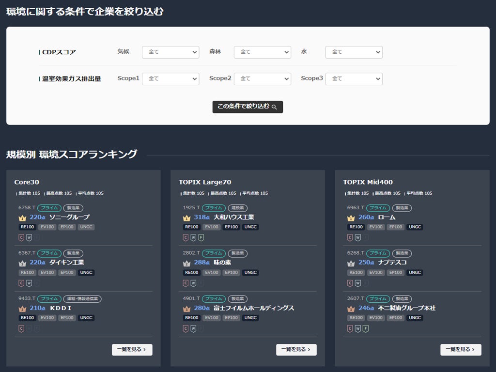Click the Core30 card heading
Screen dimensions: 496x372
tap(27, 182)
